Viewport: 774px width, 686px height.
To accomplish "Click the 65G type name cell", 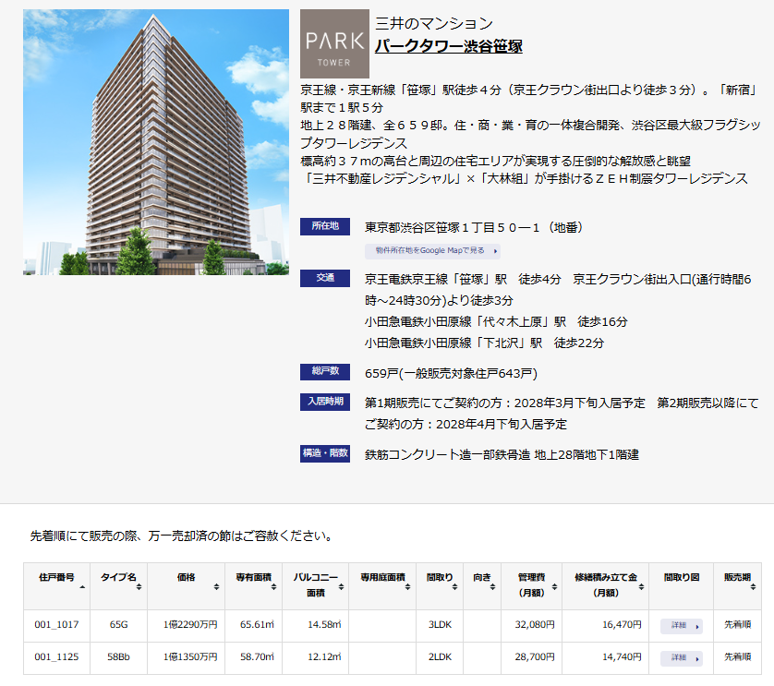I will click(118, 625).
